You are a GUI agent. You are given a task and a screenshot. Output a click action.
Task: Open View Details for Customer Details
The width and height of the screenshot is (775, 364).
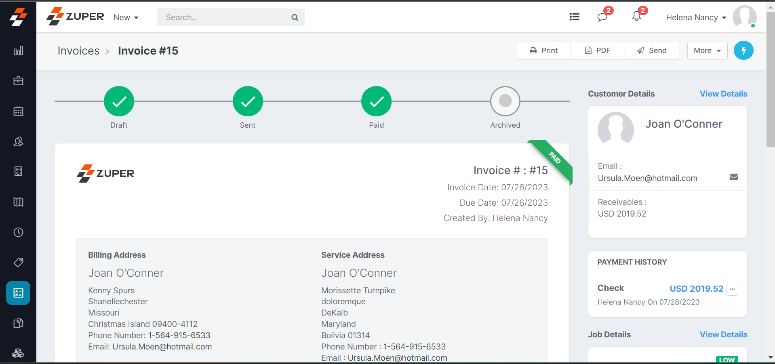point(723,94)
